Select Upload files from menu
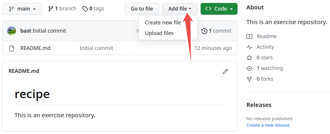The width and height of the screenshot is (330, 134). [x=159, y=33]
